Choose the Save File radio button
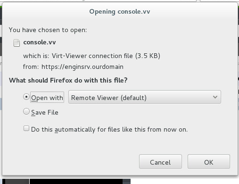This screenshot has width=239, height=184. coord(26,111)
